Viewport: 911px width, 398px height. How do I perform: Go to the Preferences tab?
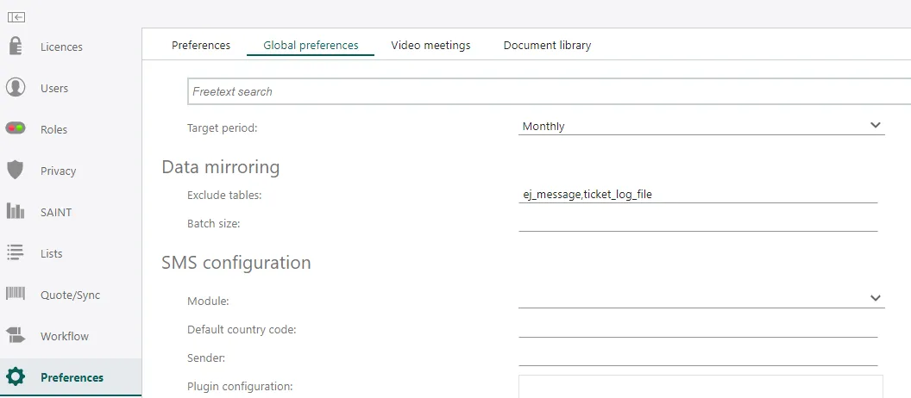pyautogui.click(x=201, y=45)
